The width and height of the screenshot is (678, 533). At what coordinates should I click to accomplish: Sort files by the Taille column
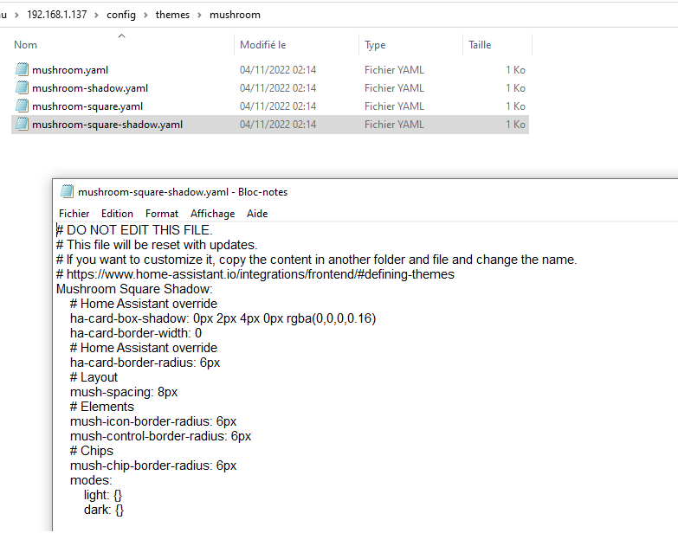coord(480,45)
